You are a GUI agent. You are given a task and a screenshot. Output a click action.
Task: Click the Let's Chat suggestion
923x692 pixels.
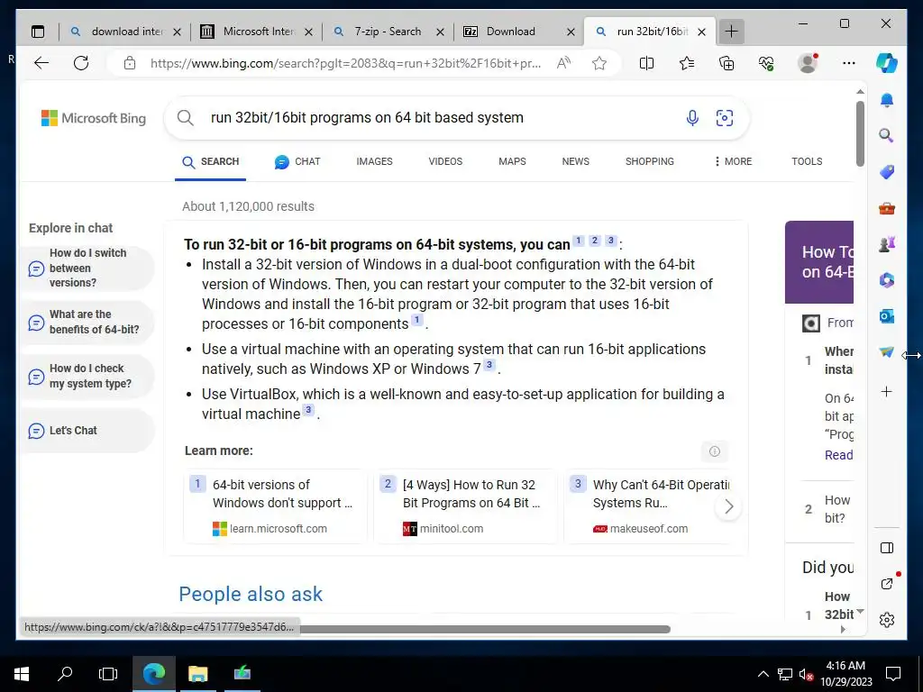coord(87,431)
